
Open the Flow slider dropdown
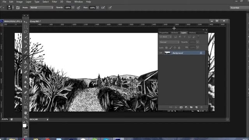point(98,8)
